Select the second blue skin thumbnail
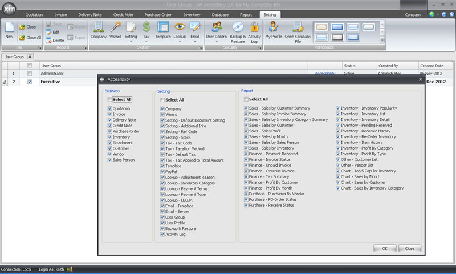The image size is (456, 274). [337, 27]
